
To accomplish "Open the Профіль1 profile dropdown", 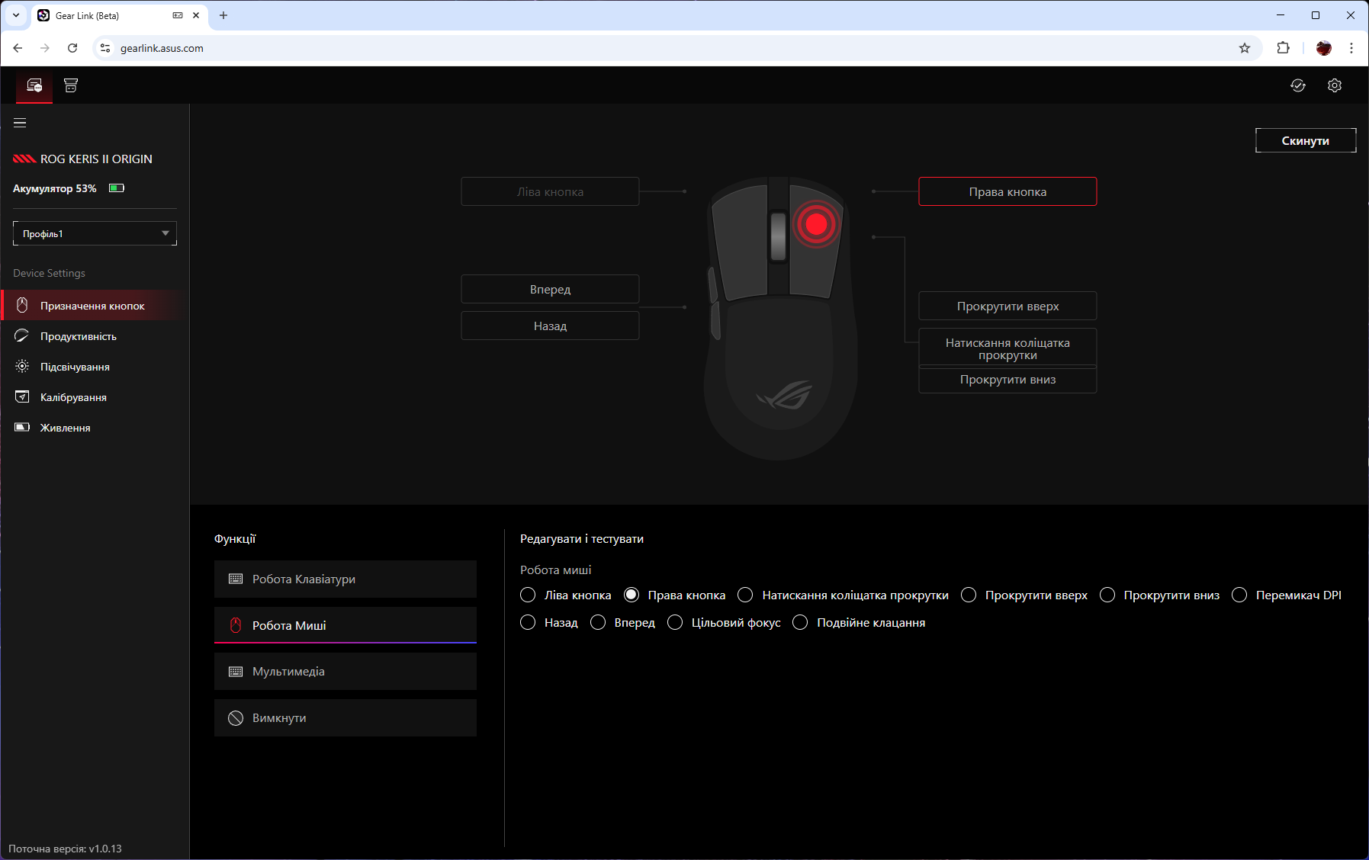I will (x=95, y=233).
